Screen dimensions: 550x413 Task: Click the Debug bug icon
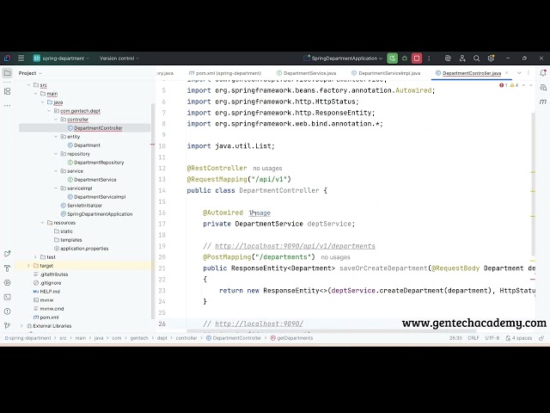(405, 59)
